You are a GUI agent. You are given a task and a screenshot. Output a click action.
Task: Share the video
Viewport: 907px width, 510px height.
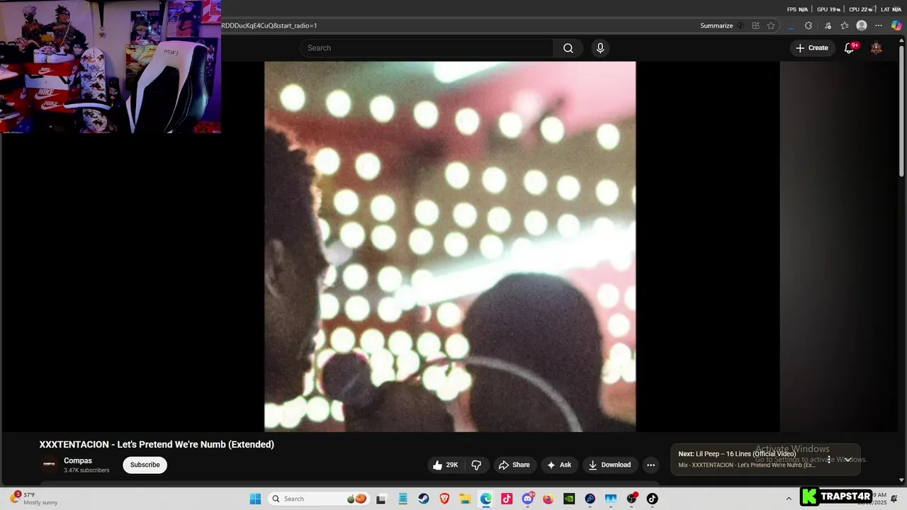[x=514, y=465]
